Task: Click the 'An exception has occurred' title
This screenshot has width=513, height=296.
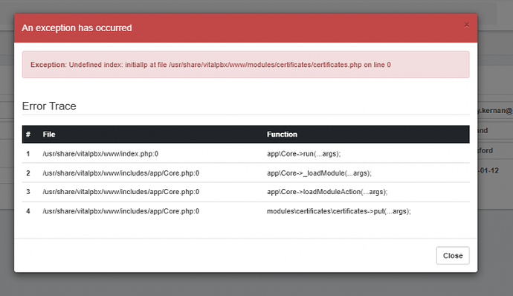Action: click(77, 28)
